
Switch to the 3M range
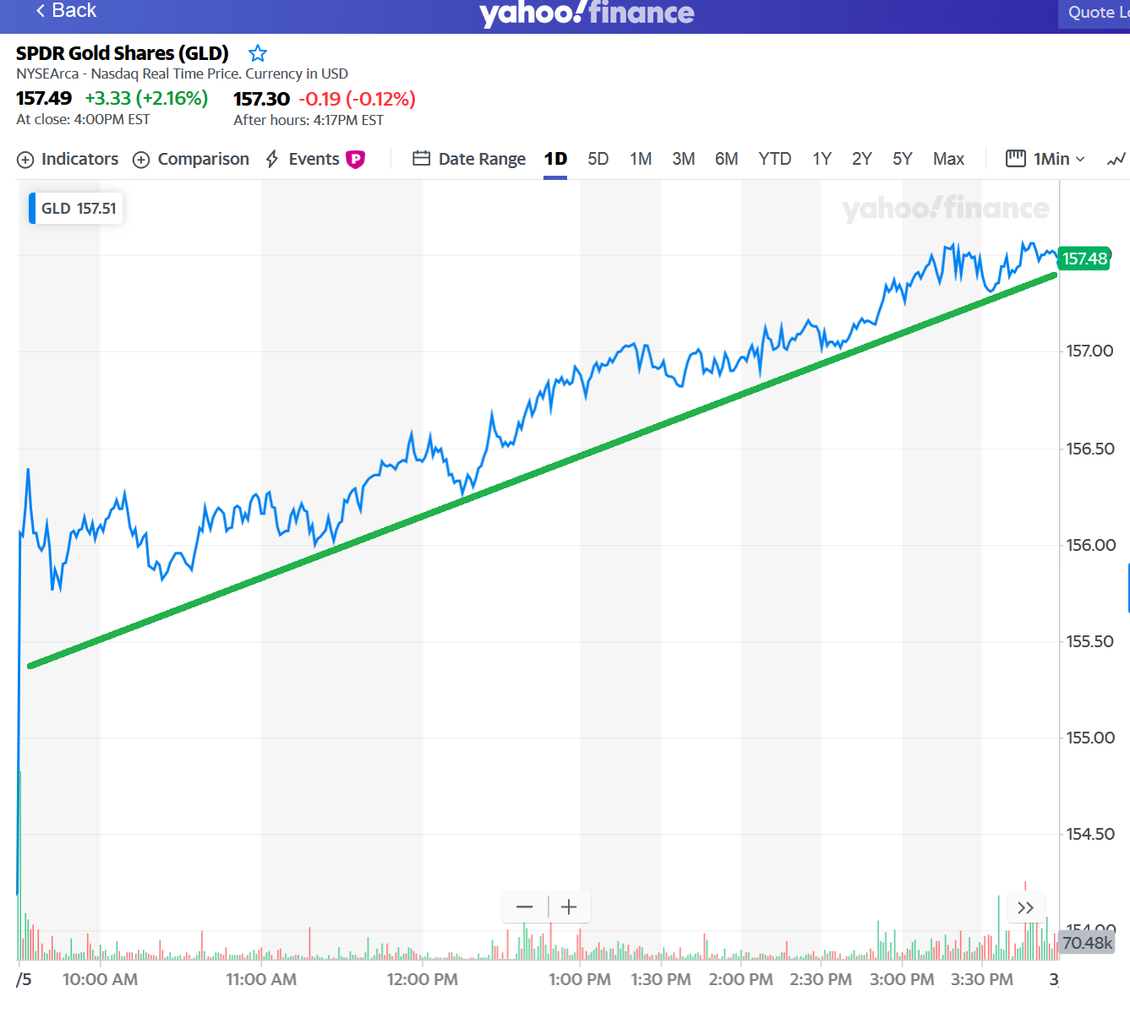click(684, 159)
